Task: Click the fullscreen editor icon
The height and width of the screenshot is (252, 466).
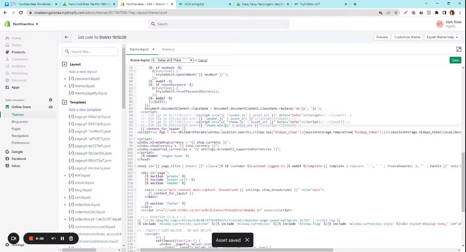Action: tap(459, 49)
